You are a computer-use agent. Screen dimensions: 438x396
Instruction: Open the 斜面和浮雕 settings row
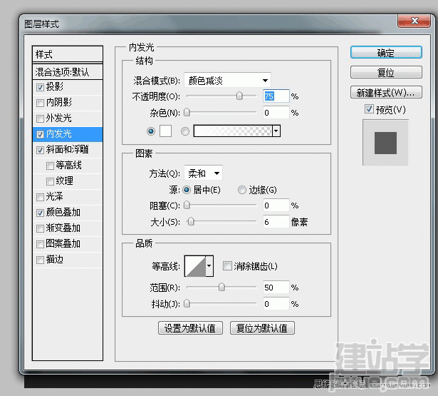coord(68,150)
